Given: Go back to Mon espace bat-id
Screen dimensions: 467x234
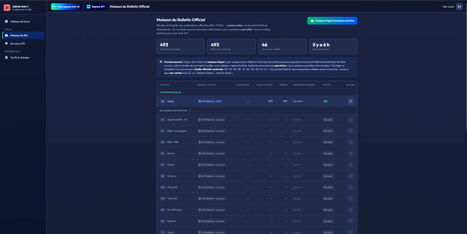Looking at the screenshot, I should pos(66,6).
